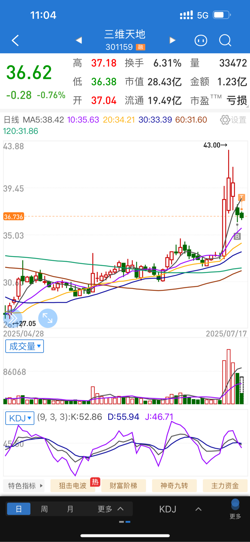Screen dimensions: 250x542
Task: Tap orange 36.736 price line label
Action: pos(14,217)
